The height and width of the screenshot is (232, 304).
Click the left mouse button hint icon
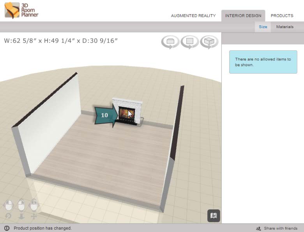9,205
